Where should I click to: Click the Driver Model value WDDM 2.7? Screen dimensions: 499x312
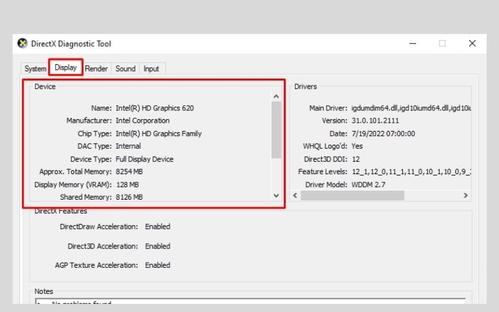(x=369, y=185)
